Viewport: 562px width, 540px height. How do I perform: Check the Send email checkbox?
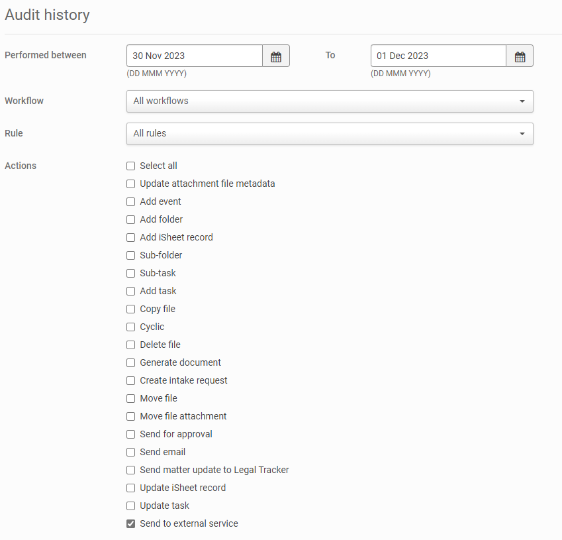pyautogui.click(x=131, y=453)
